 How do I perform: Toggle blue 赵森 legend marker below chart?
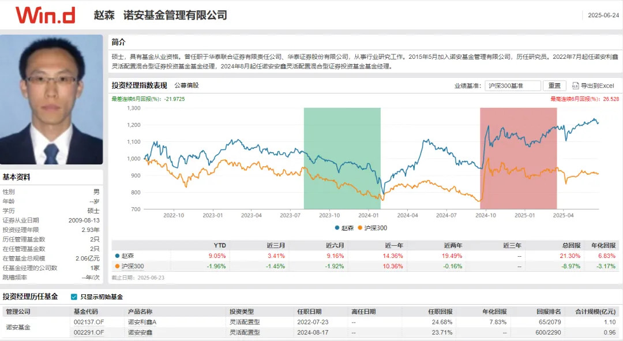click(x=337, y=228)
